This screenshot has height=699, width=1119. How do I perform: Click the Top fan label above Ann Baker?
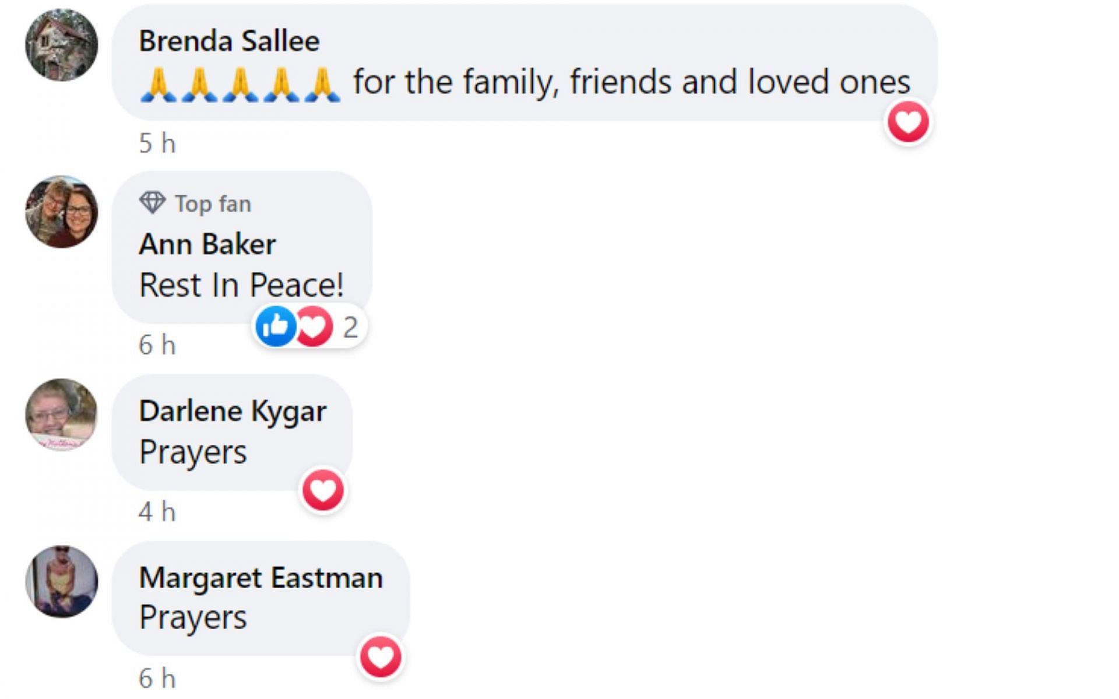pos(213,204)
